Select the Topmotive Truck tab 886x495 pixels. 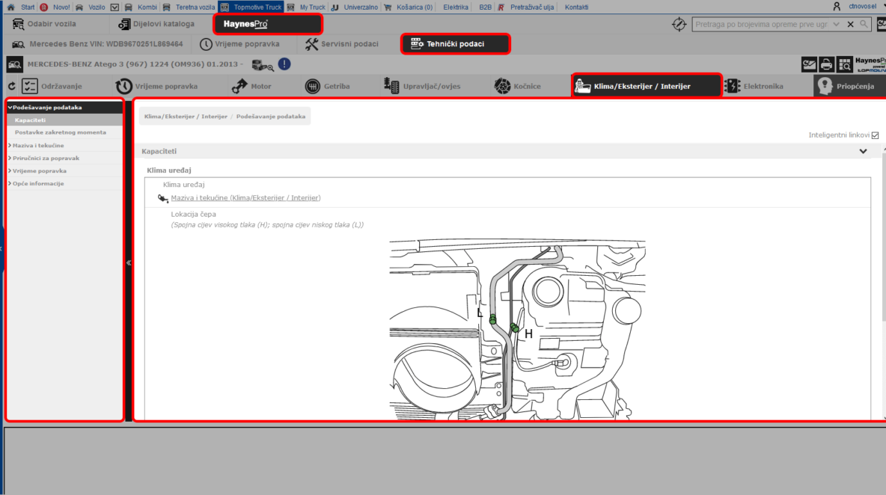tap(251, 7)
